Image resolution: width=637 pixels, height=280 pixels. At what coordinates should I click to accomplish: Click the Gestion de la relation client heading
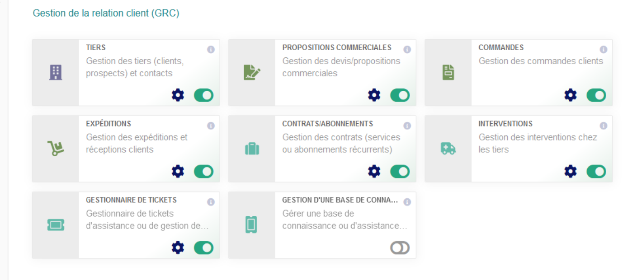[x=106, y=13]
